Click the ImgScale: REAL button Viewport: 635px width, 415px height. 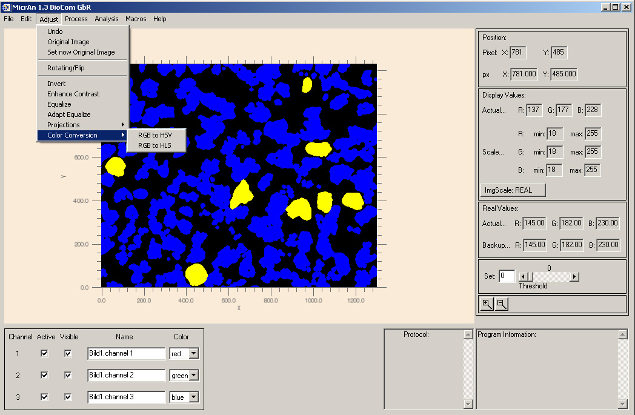point(512,190)
